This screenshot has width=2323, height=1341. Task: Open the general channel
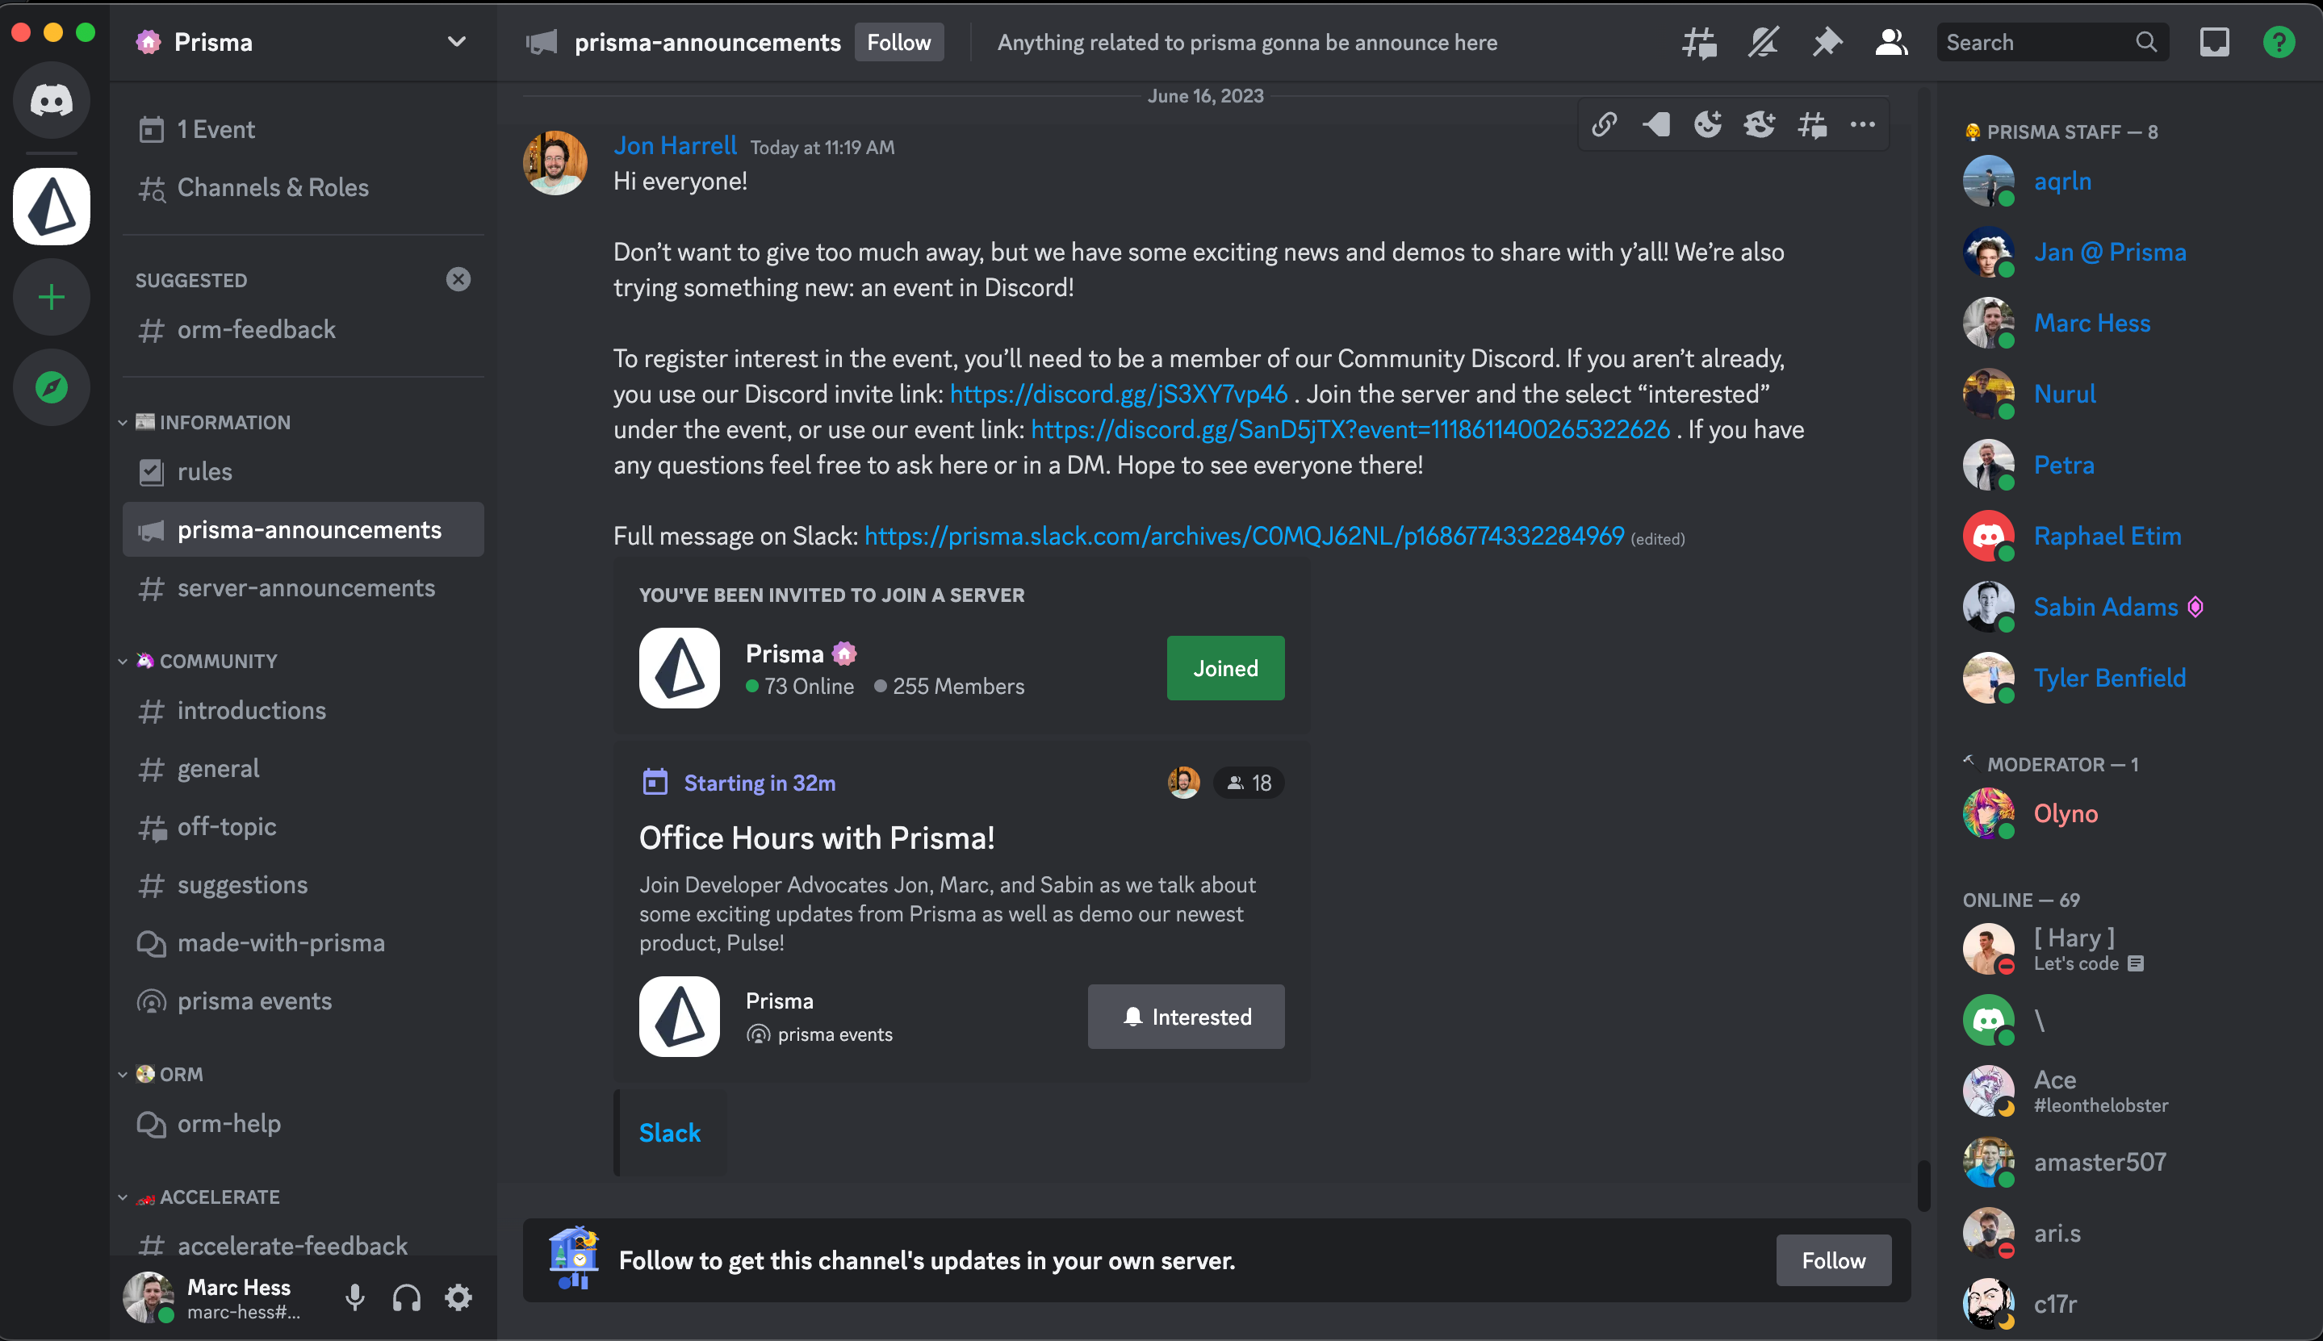(218, 768)
